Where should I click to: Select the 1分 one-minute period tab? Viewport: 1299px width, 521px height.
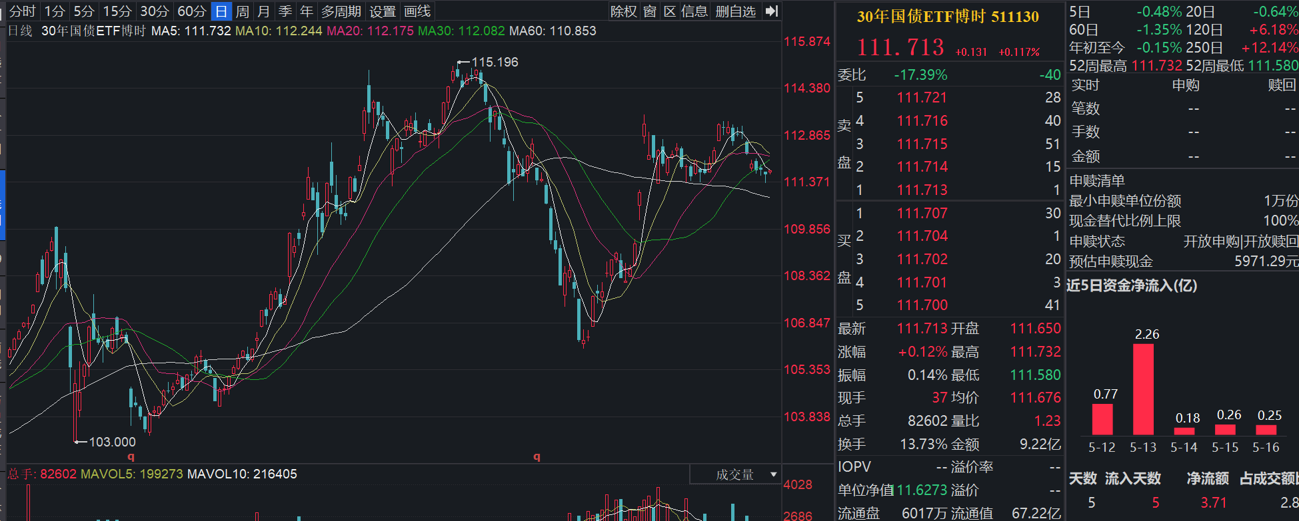pyautogui.click(x=55, y=11)
